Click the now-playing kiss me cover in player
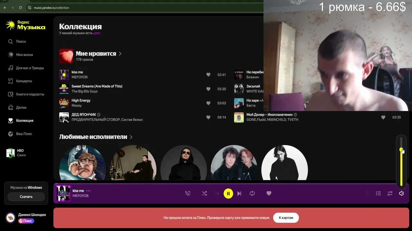Image resolution: width=412 pixels, height=231 pixels. (63, 193)
